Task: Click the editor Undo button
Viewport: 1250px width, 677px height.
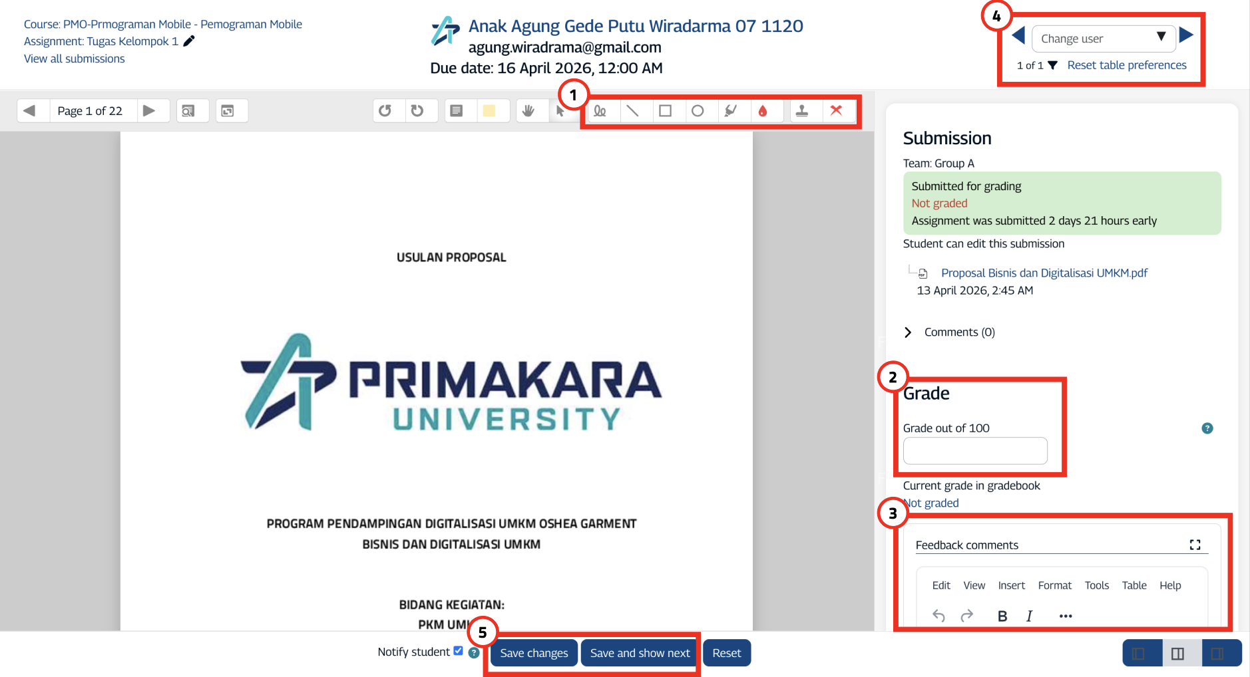Action: pos(938,616)
